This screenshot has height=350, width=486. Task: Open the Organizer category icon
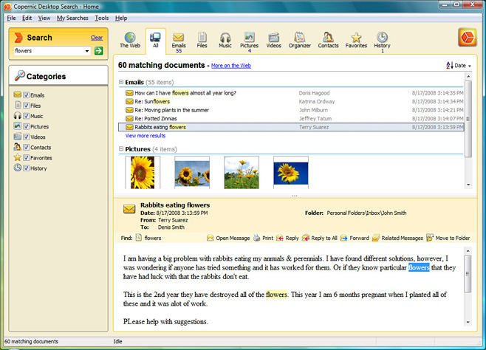[x=299, y=40]
